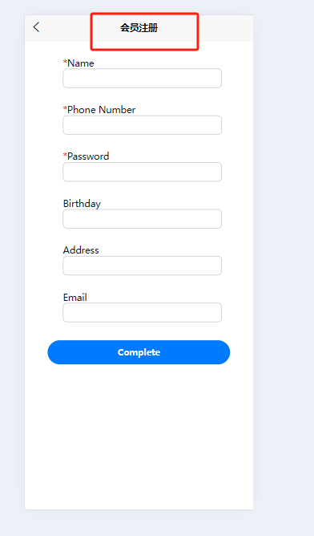Focus the Email input field
Image resolution: width=314 pixels, height=536 pixels.
pyautogui.click(x=143, y=312)
